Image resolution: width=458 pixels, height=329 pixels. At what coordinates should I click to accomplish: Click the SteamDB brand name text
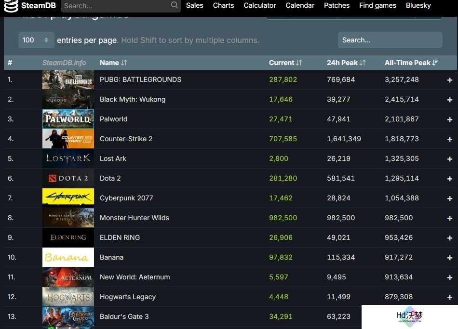click(39, 6)
